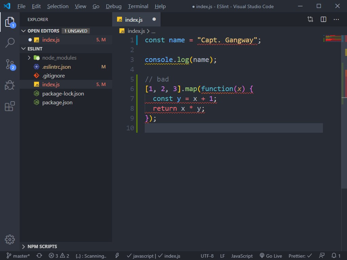Click the index.js breadcrumb item
Viewport: 347px width, 260px height.
(x=136, y=31)
